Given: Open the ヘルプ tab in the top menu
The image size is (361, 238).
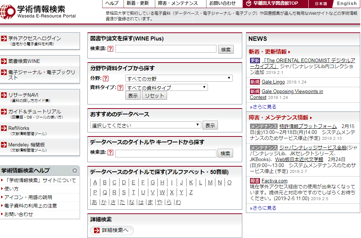Looking at the screenshot, I should click(112, 3).
